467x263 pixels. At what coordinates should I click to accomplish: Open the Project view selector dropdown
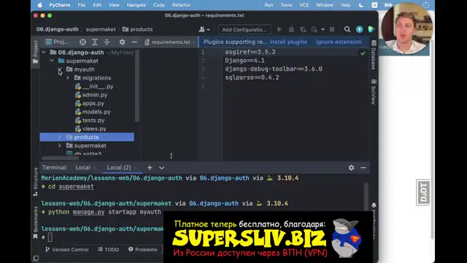point(58,42)
